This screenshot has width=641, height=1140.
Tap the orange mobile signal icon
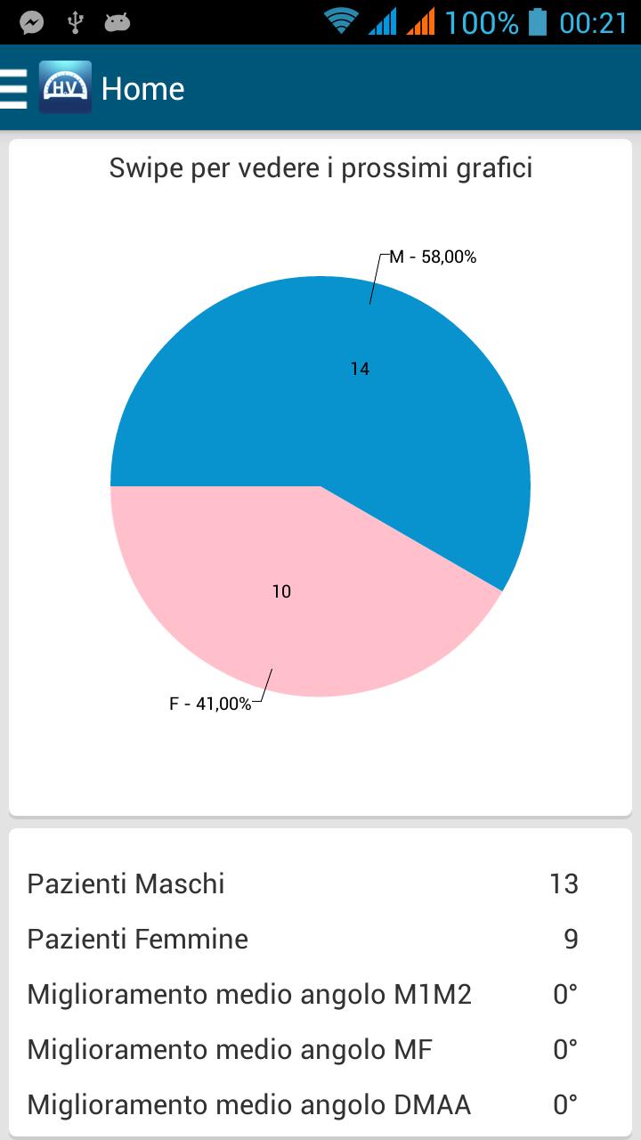coord(421,21)
